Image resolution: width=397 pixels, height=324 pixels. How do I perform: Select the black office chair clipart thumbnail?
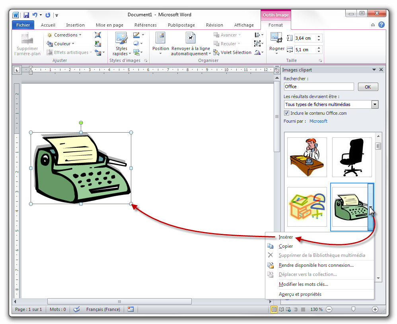352,157
